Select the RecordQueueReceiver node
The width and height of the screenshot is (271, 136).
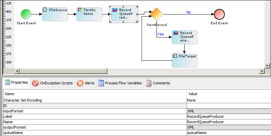coord(184,37)
